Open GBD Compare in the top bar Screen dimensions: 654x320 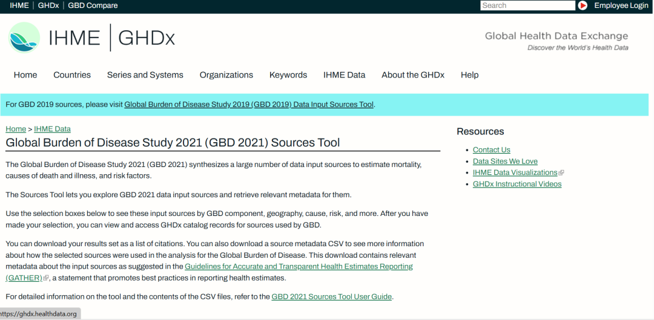93,5
